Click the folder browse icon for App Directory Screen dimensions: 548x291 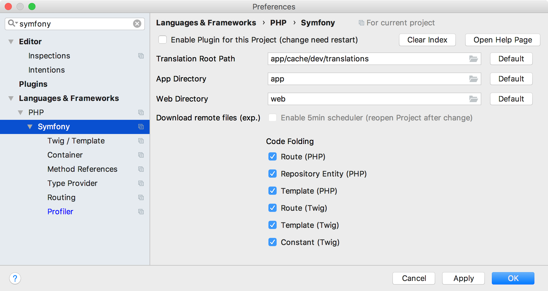pyautogui.click(x=473, y=79)
